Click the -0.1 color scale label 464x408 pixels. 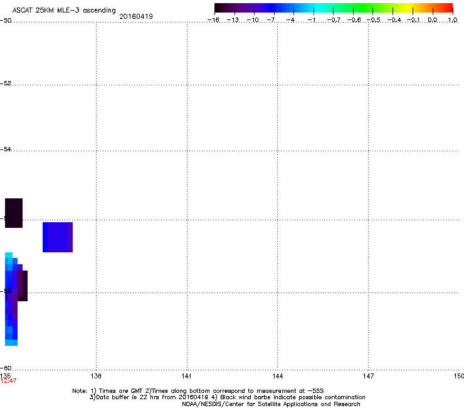point(413,20)
